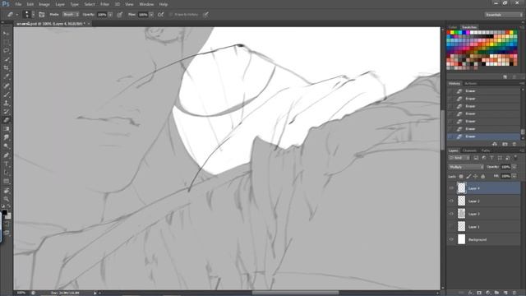Open the Essentials workspace dropdown
This screenshot has width=526, height=296.
click(x=503, y=15)
